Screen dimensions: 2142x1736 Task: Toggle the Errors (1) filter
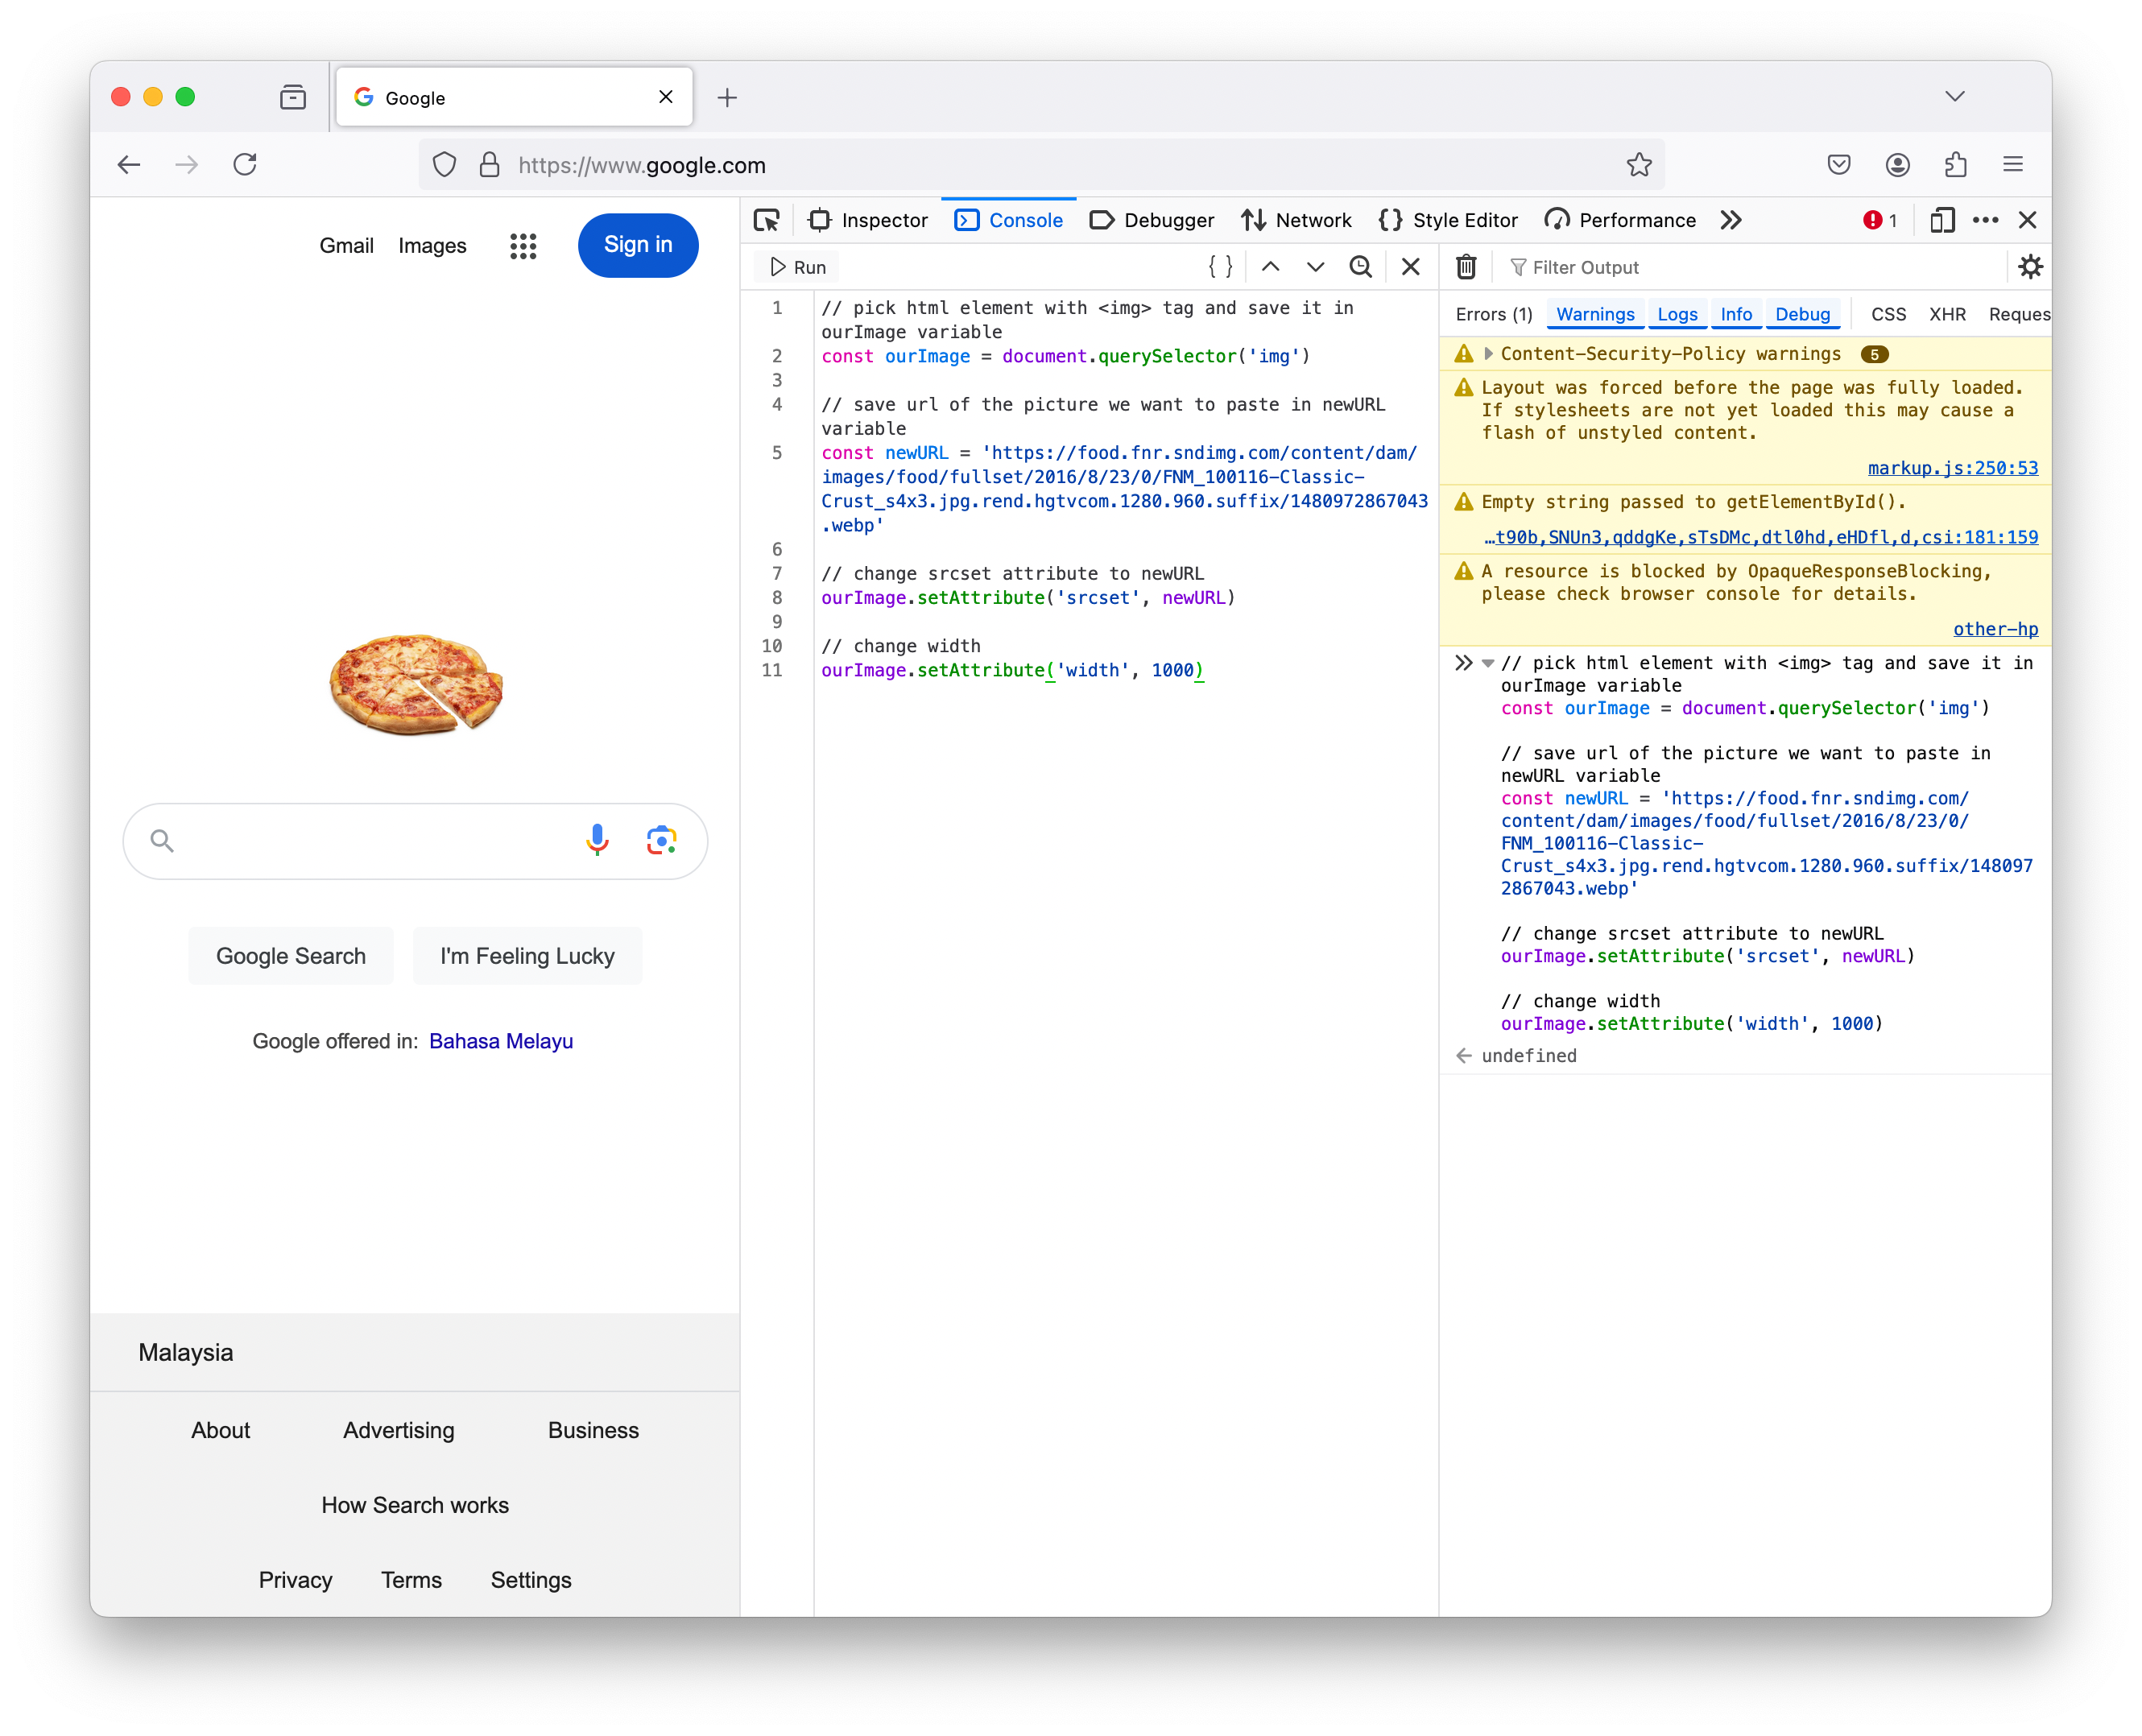tap(1494, 314)
